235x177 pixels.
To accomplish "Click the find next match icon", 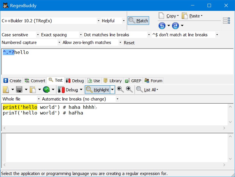I will 129,89.
